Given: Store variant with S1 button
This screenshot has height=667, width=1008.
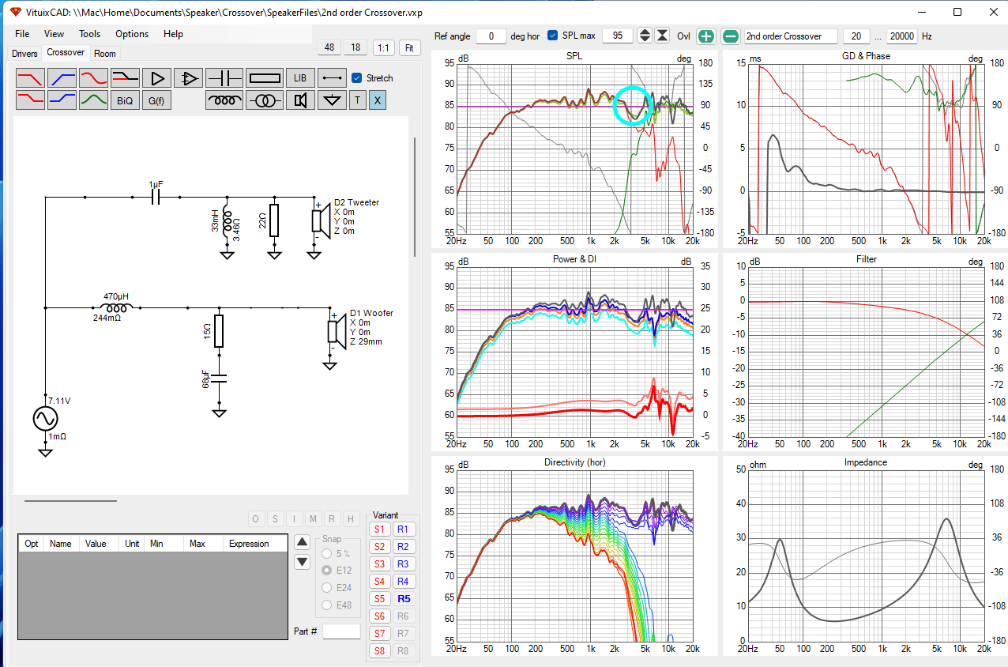Looking at the screenshot, I should point(380,529).
